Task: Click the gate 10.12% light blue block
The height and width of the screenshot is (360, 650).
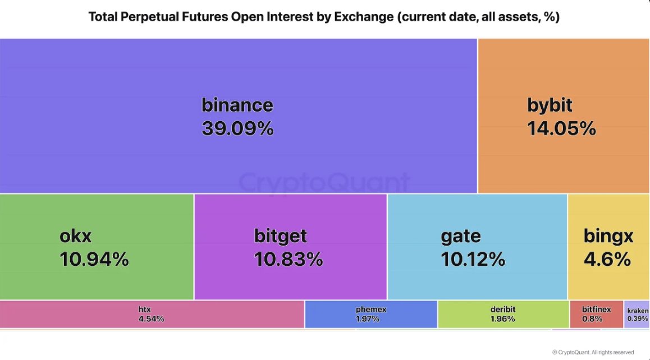Action: coord(477,247)
